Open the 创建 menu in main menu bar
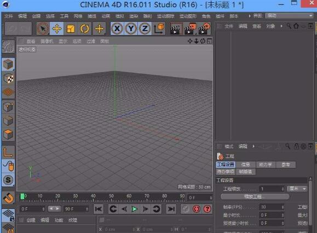The width and height of the screenshot is (317, 233). (36, 16)
